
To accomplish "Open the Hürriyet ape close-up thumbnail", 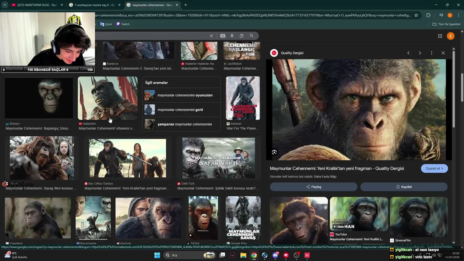I will 148,218.
